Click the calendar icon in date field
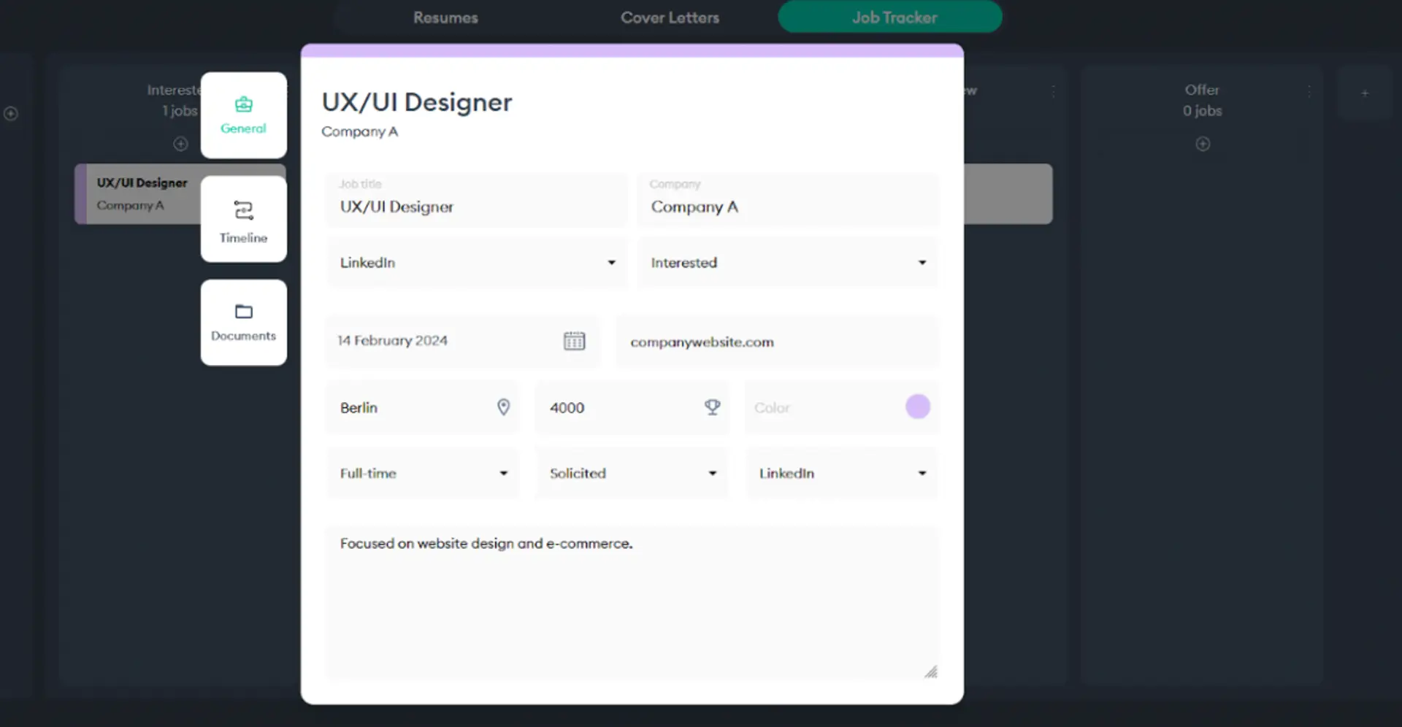Viewport: 1402px width, 727px height. pyautogui.click(x=574, y=341)
